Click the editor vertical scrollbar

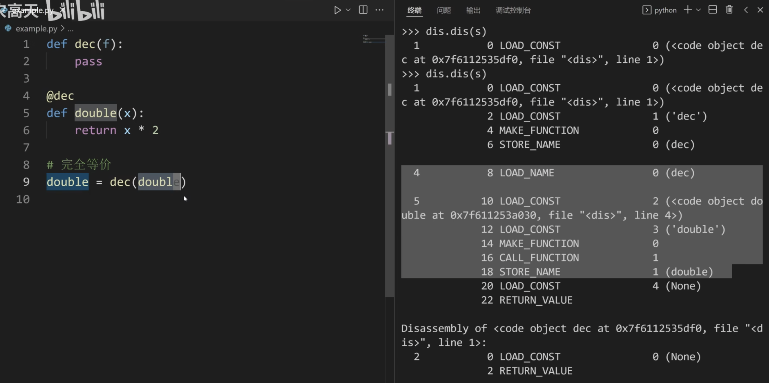pos(390,165)
